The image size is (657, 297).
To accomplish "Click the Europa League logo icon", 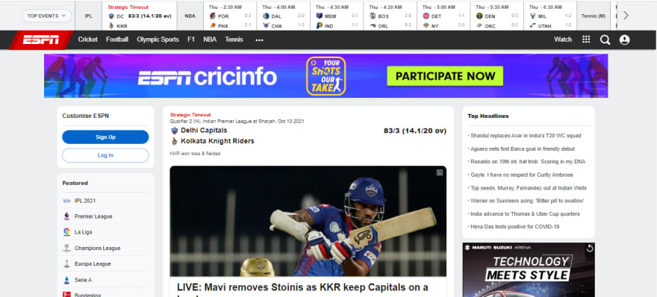I will (x=66, y=264).
